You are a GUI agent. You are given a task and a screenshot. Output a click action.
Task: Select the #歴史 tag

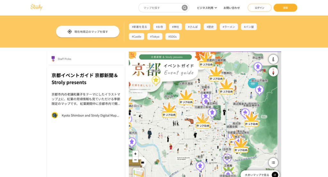210,27
